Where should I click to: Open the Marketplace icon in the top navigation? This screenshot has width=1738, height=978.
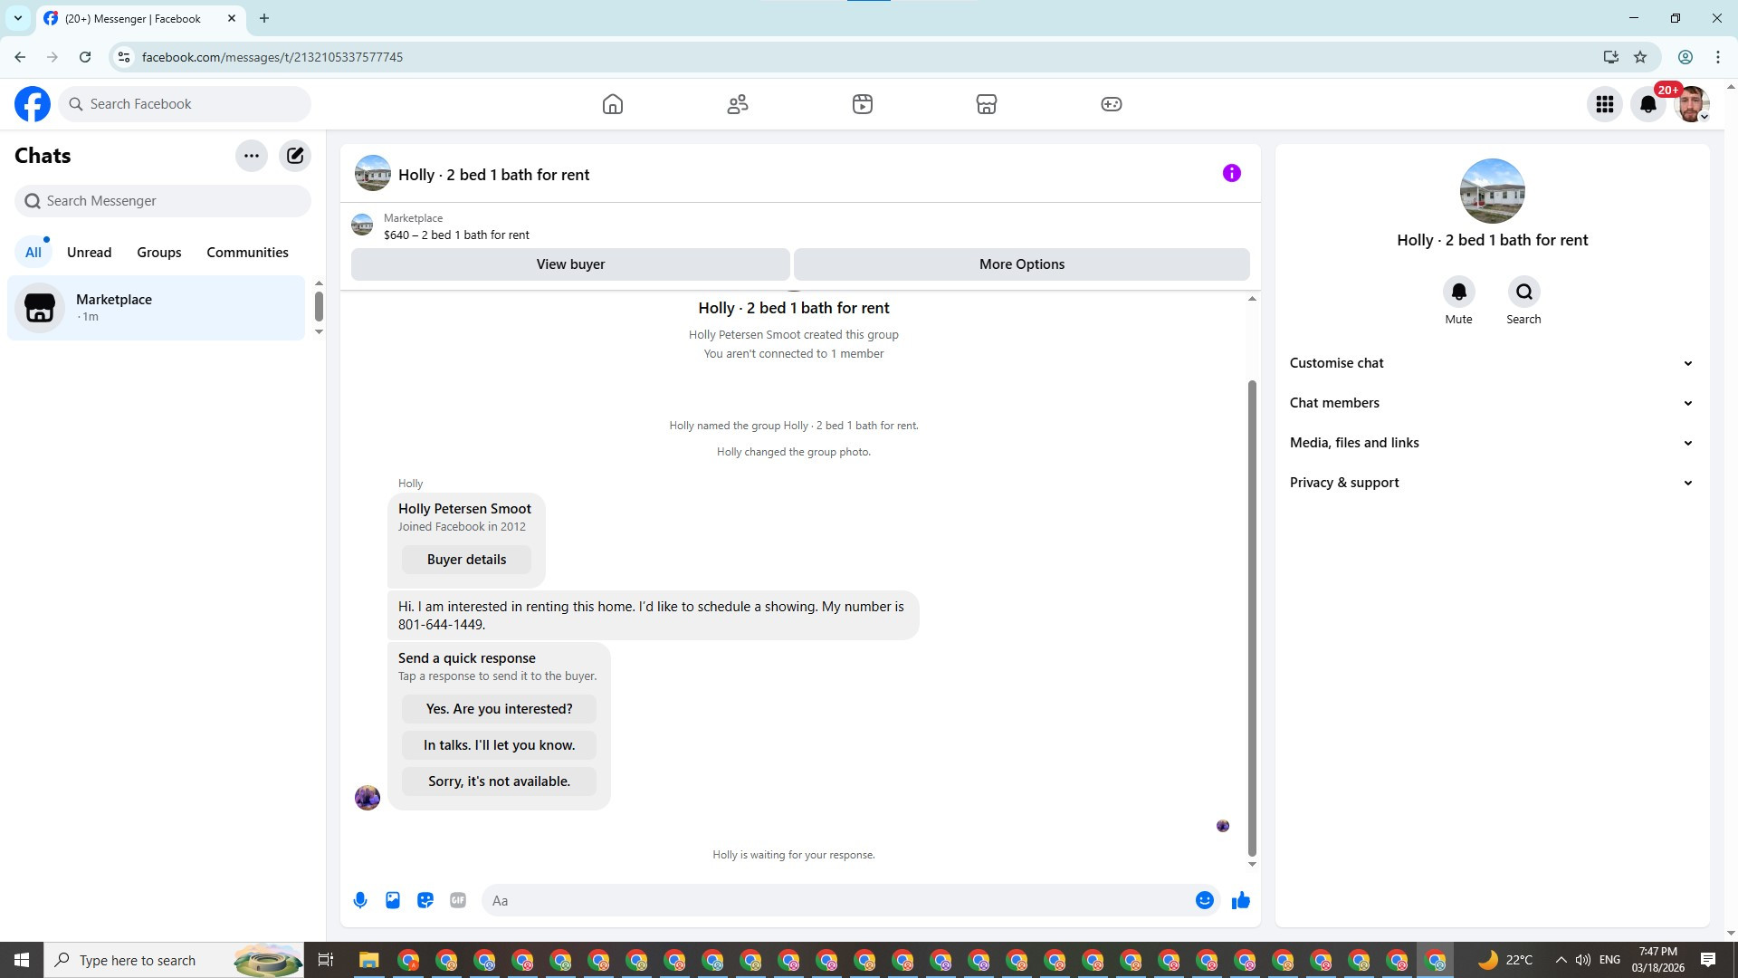coord(987,104)
